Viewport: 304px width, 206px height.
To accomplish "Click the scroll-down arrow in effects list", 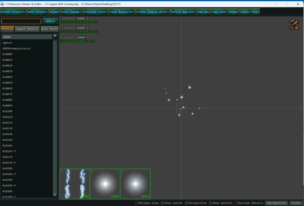I will 55,195.
